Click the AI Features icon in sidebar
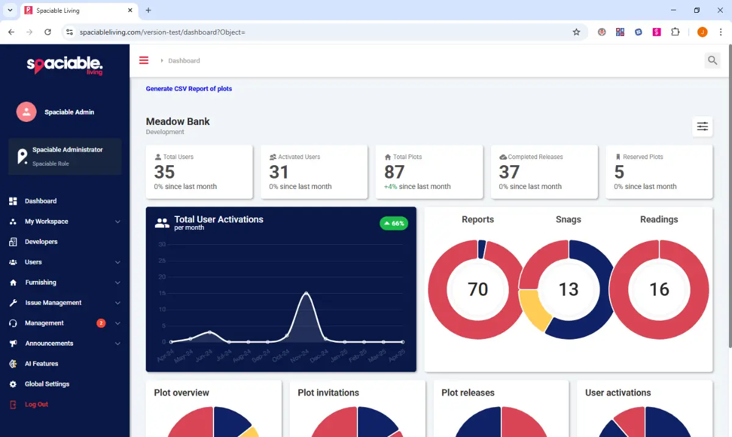The image size is (732, 437). (13, 364)
